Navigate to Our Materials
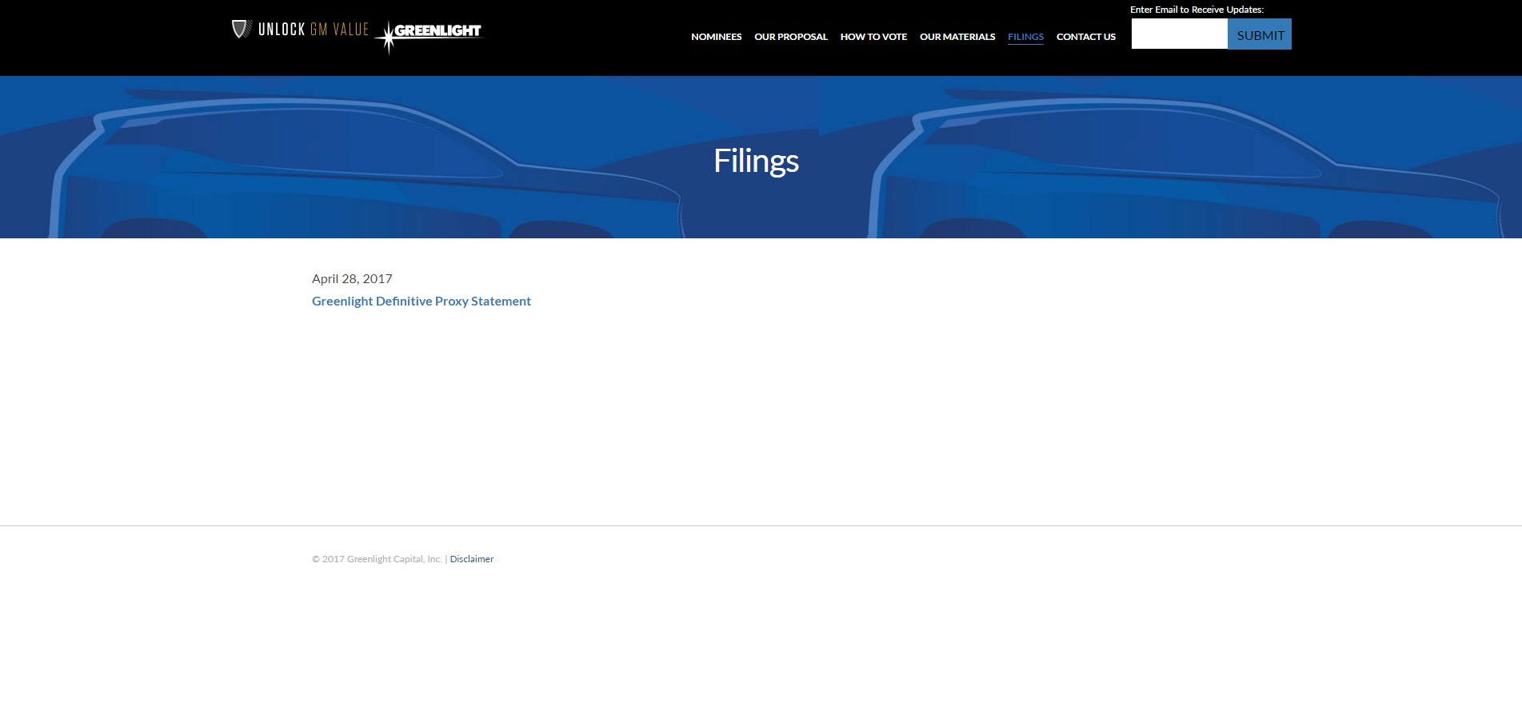The height and width of the screenshot is (707, 1522). point(957,37)
